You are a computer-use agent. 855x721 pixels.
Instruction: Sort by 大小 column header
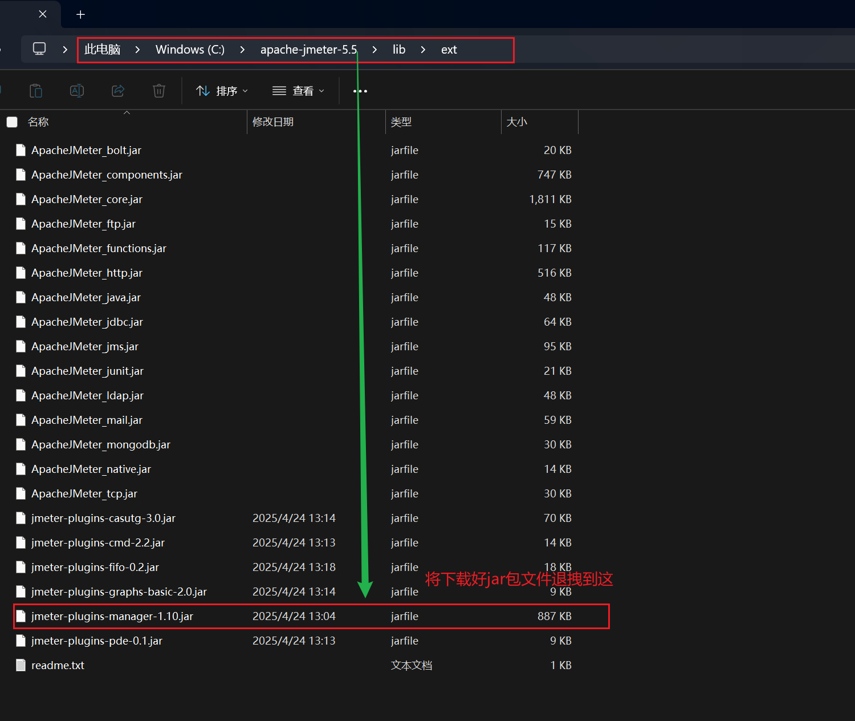point(517,122)
